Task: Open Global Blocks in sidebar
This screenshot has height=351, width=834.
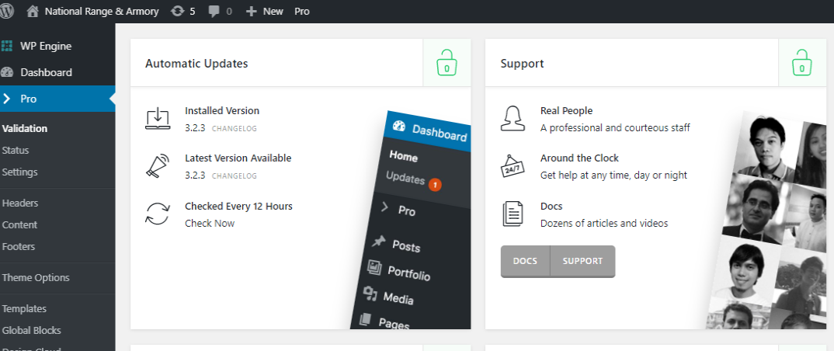Action: [31, 330]
